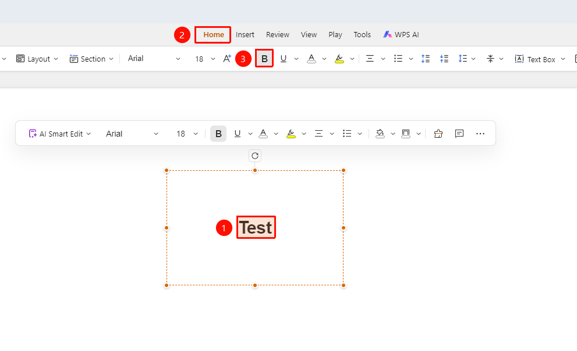This screenshot has height=351, width=577.
Task: Apply font color from the Home ribbon
Action: pos(311,59)
